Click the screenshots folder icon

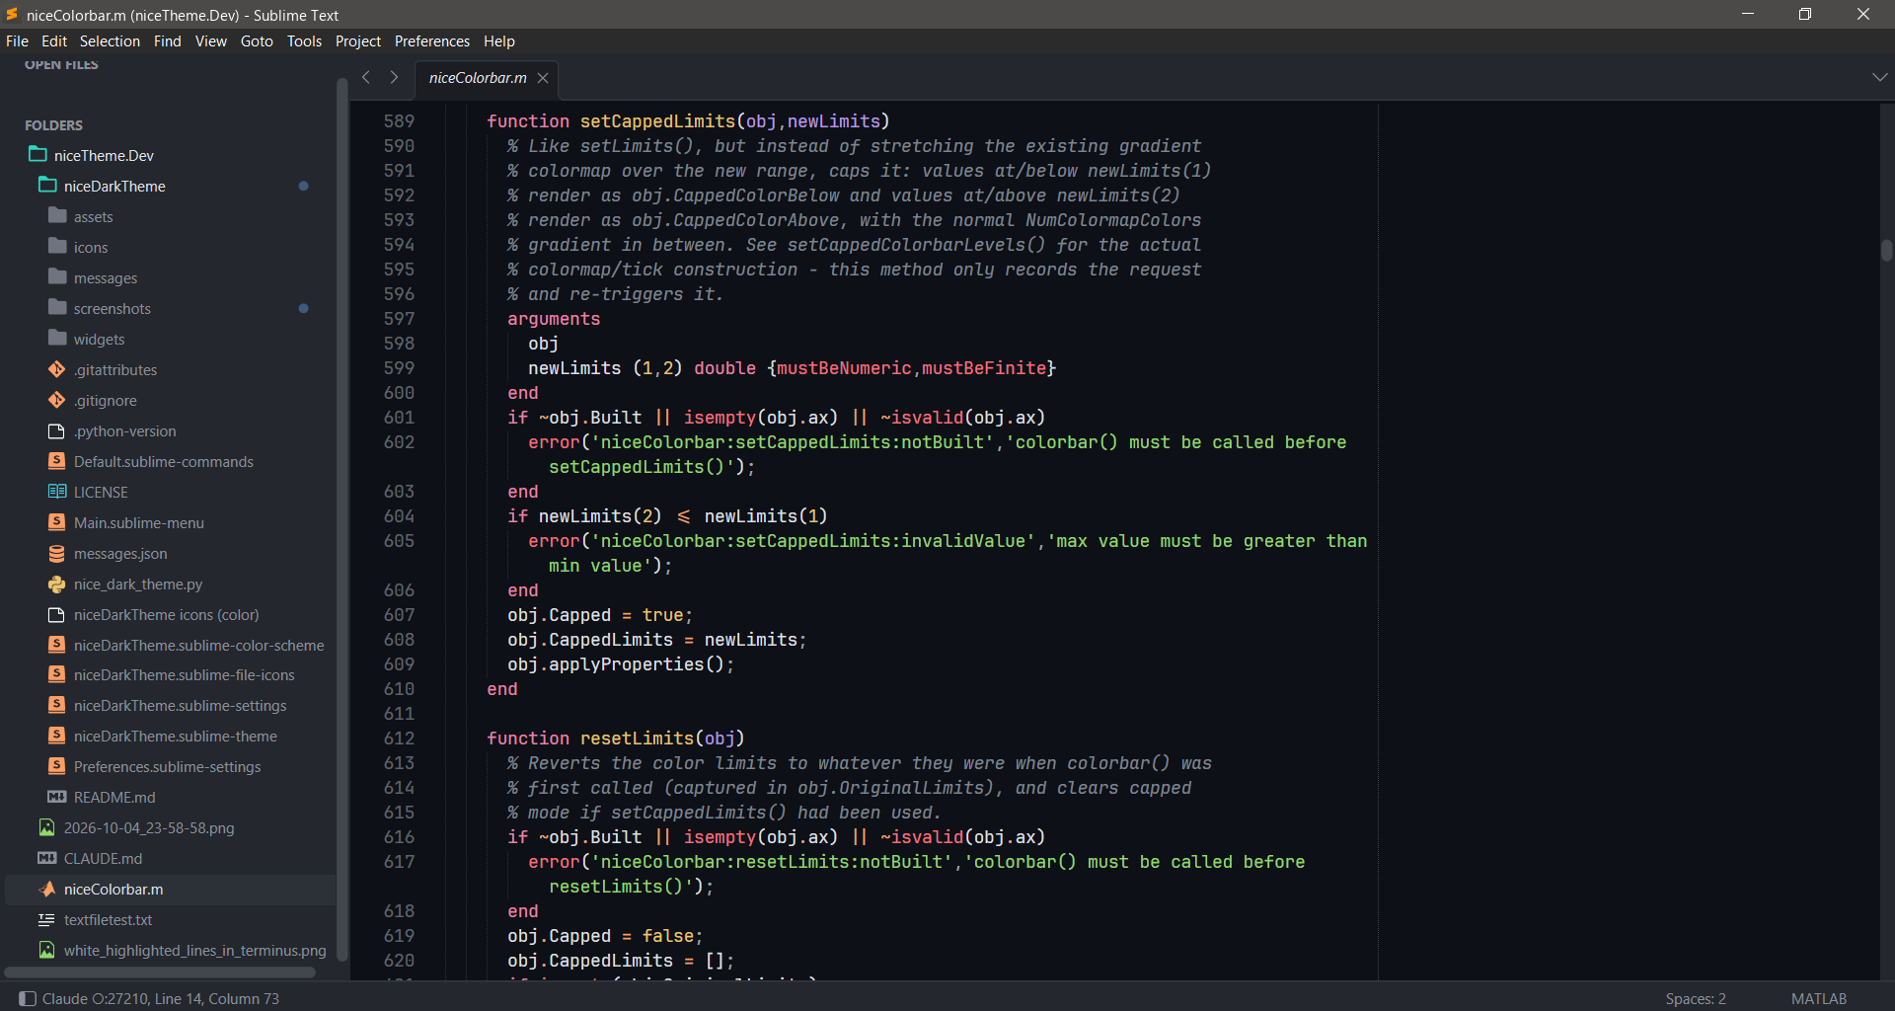click(57, 307)
